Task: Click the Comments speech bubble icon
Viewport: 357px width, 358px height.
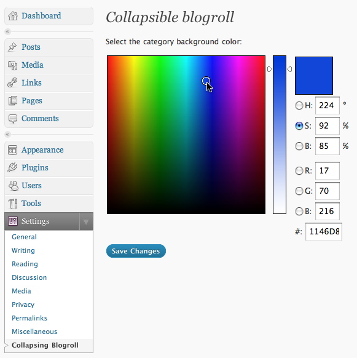Action: click(13, 119)
